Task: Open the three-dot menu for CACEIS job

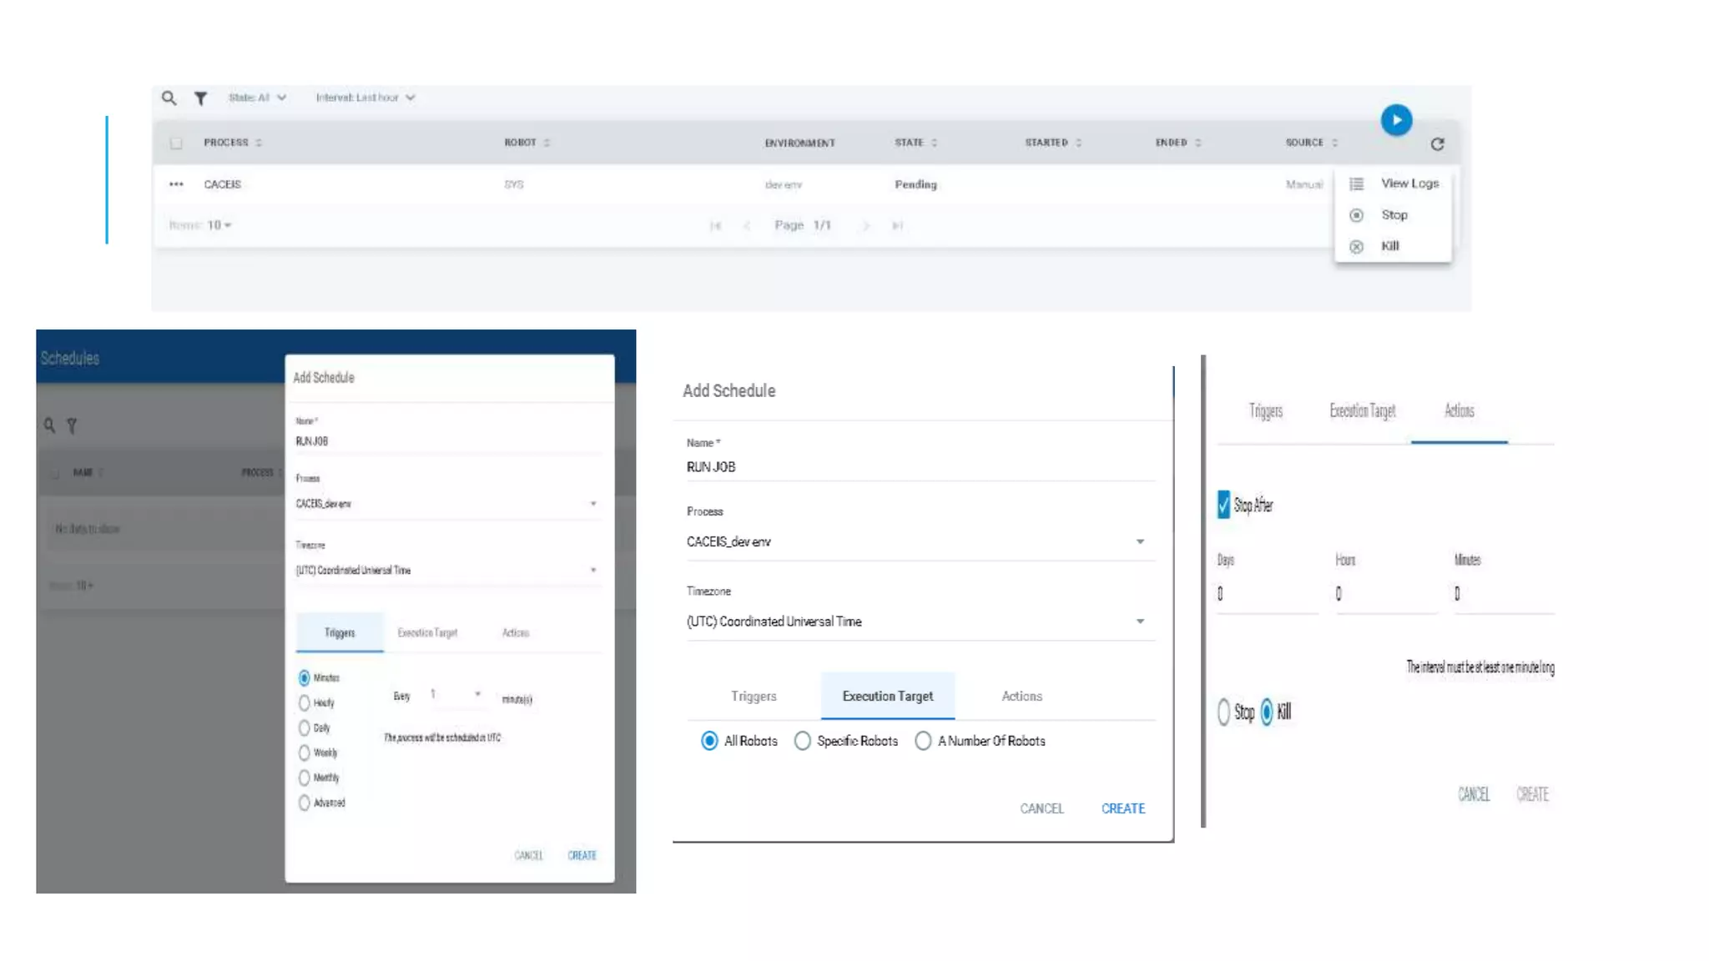Action: click(x=176, y=184)
